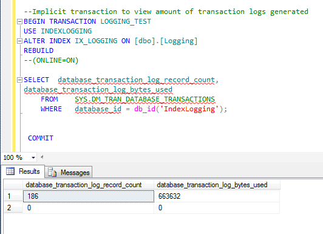323x234 pixels.
Task: Click database_transaction_log_bytes_used in the query editor
Action: point(98,90)
